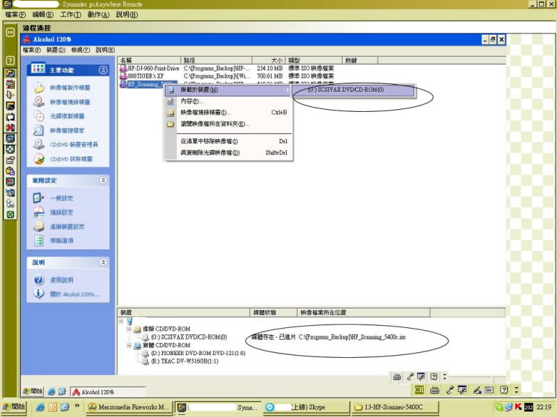Select (E:) TEAC DV-W516GB drive

coord(185,361)
